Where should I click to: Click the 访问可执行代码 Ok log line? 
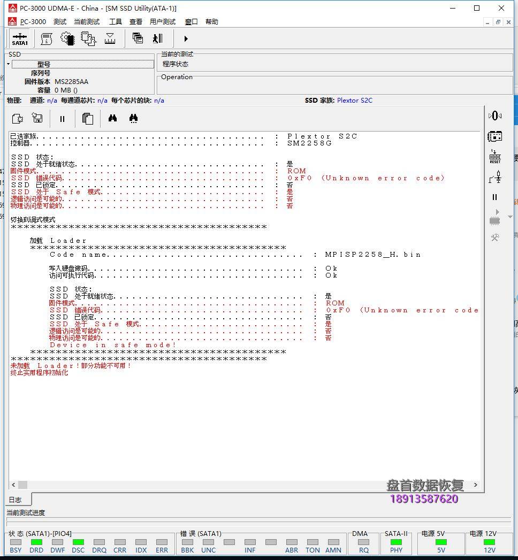click(x=193, y=275)
